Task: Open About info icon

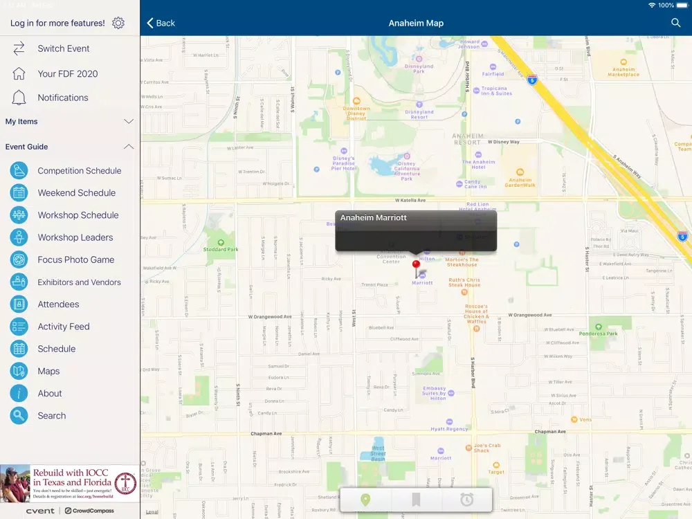Action: (x=19, y=393)
